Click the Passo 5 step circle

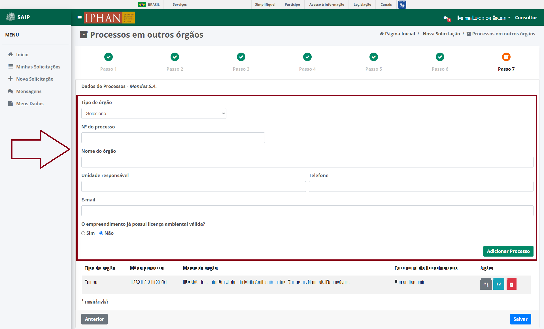(x=374, y=57)
